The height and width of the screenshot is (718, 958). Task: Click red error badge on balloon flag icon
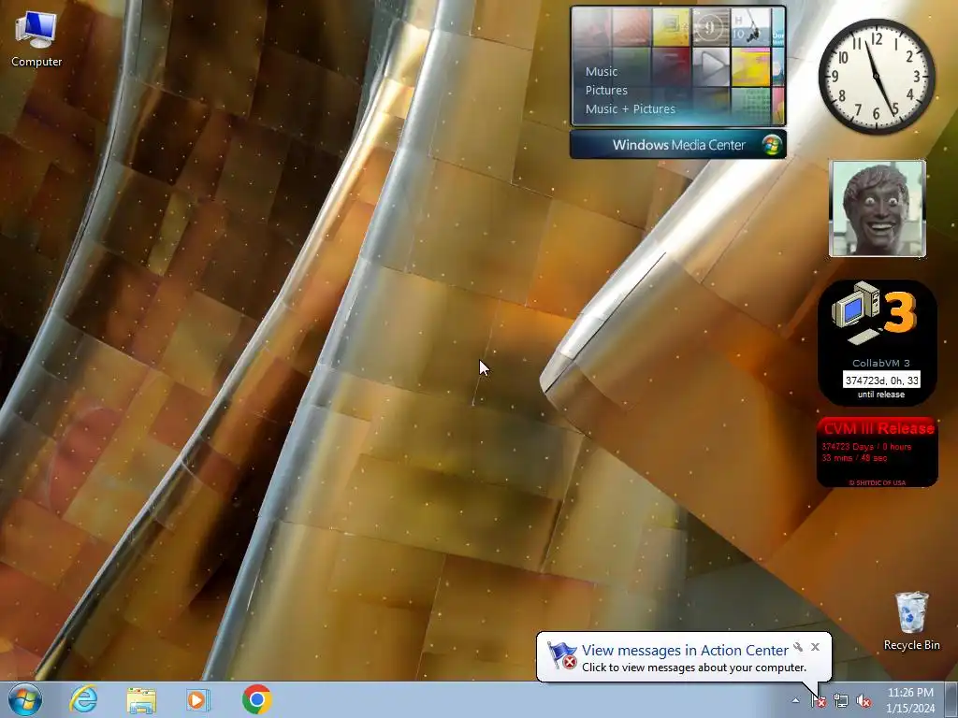click(569, 663)
